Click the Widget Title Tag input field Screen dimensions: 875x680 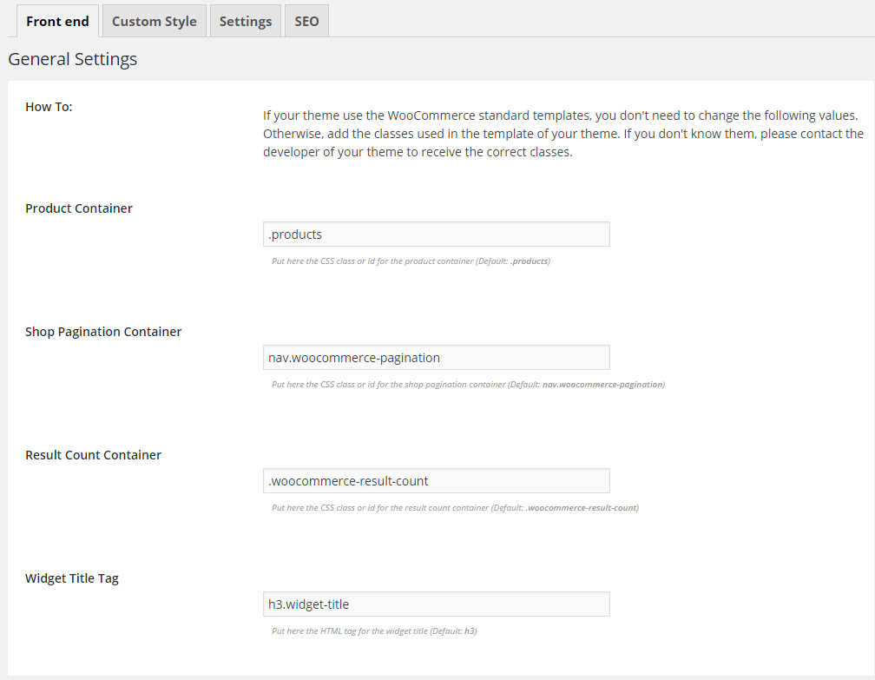click(x=436, y=604)
